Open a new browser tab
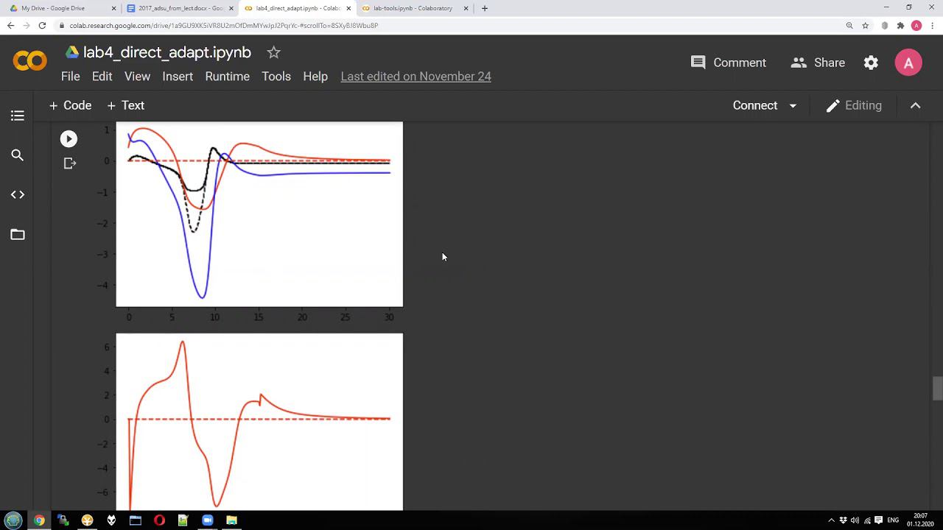The height and width of the screenshot is (530, 943). click(484, 8)
